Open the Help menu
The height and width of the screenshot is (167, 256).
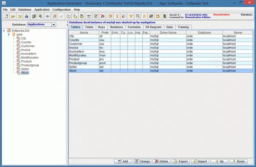pos(77,10)
